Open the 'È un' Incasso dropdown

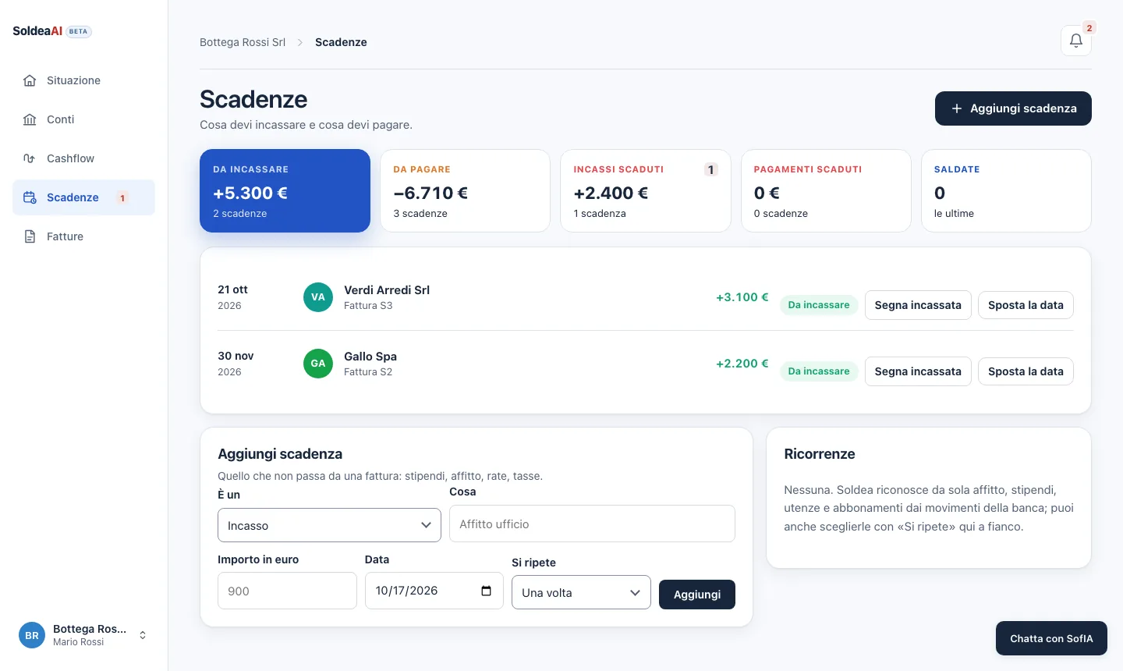pyautogui.click(x=329, y=525)
